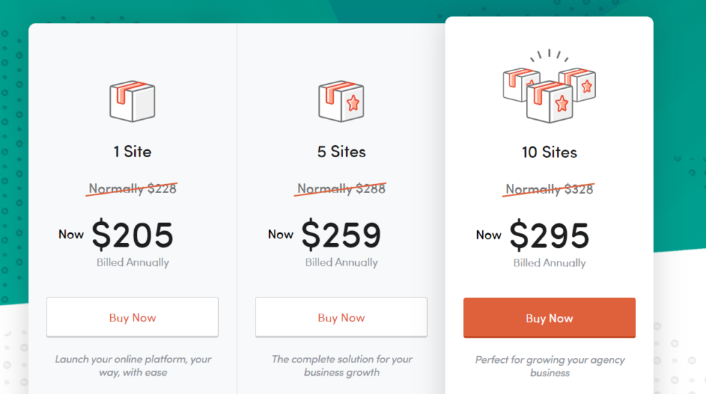
Task: Click the starred box icon above 5 Sites
Action: pos(341,101)
